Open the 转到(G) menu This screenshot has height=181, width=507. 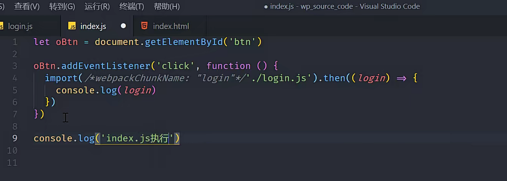pyautogui.click(x=62, y=6)
